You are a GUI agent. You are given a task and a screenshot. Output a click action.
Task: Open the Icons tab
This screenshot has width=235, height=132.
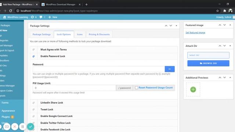click(x=80, y=34)
